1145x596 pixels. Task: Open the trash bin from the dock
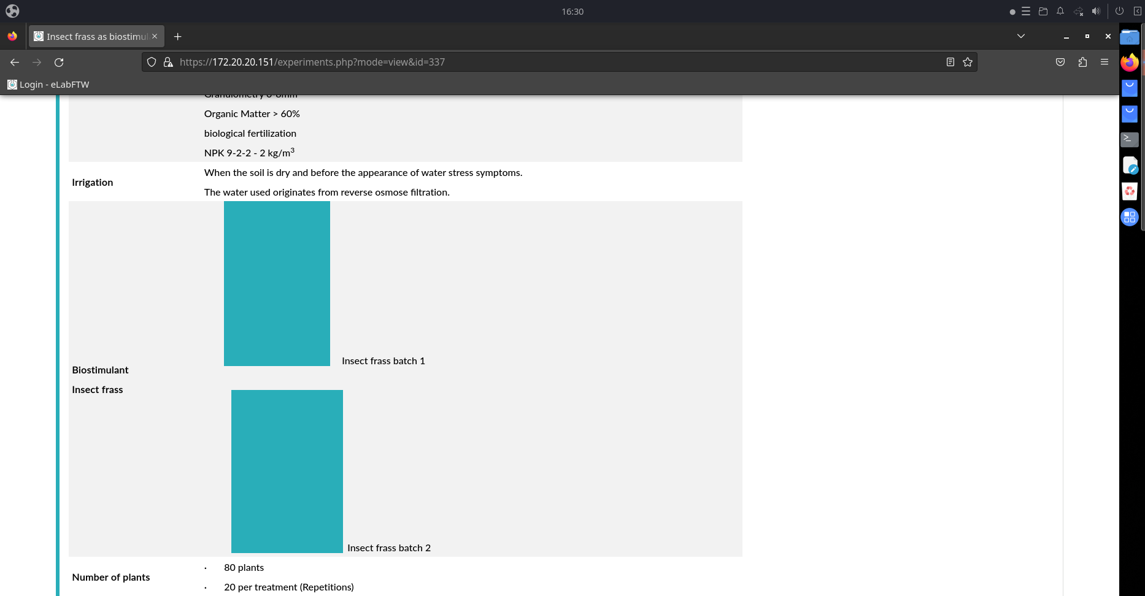pos(1129,191)
